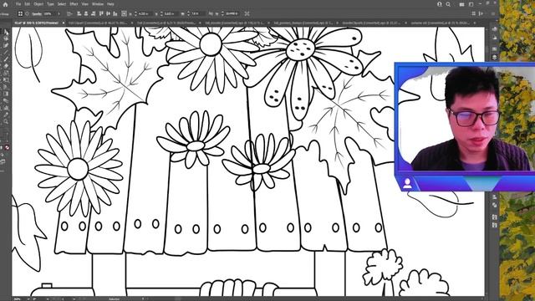Pick the Direct Selection tool
Screen dimensions: 535x301
click(x=6, y=38)
